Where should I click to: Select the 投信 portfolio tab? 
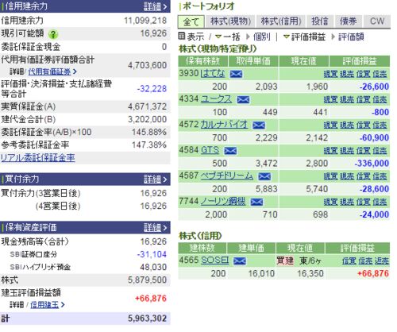point(320,21)
